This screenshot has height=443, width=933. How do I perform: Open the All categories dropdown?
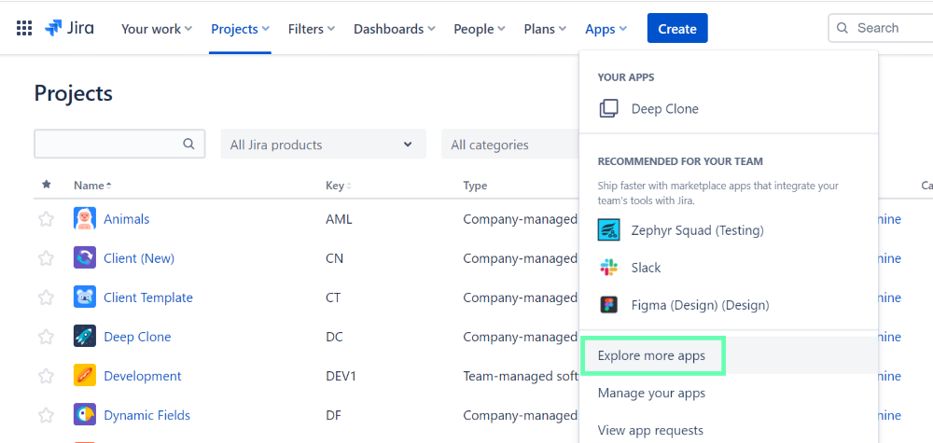tap(508, 145)
